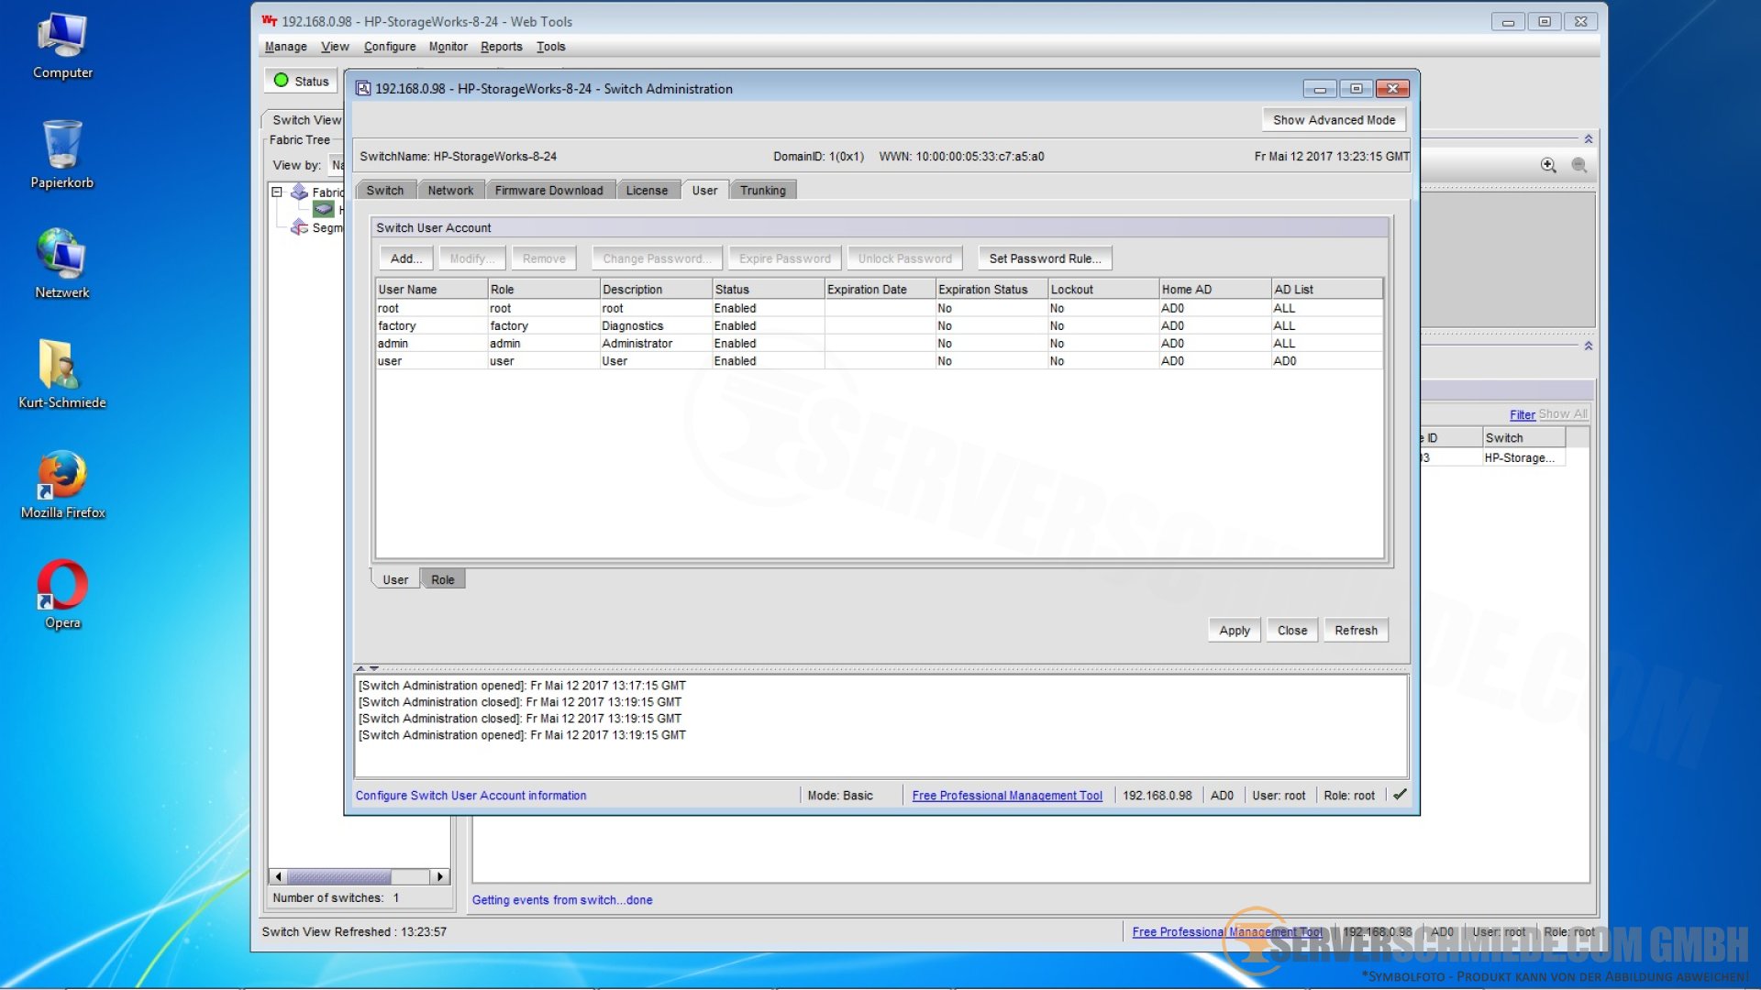Click the Add... user button

click(405, 258)
